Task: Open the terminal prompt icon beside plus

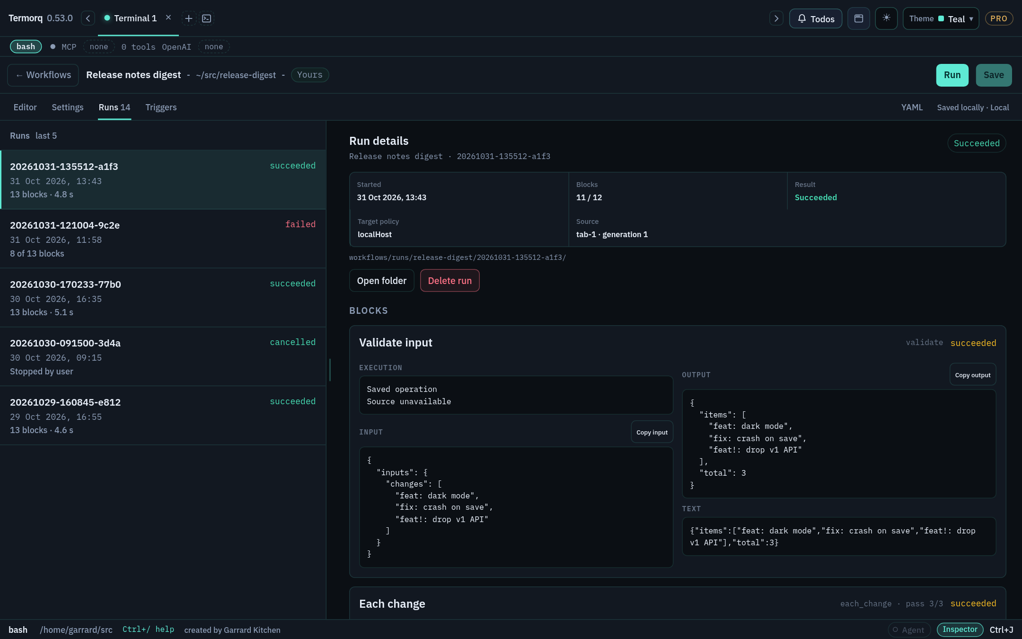Action: [207, 18]
